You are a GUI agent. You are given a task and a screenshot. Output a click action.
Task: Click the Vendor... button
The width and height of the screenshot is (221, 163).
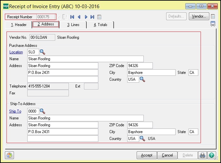[x=199, y=16]
